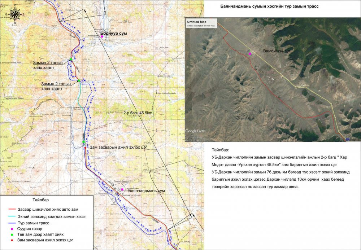
Task: Click the pink square icon in the legend
Action: [x=12, y=229]
